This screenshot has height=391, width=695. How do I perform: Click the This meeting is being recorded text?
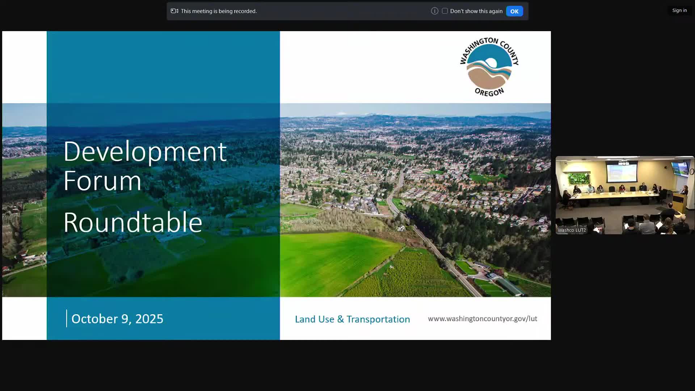pos(219,11)
